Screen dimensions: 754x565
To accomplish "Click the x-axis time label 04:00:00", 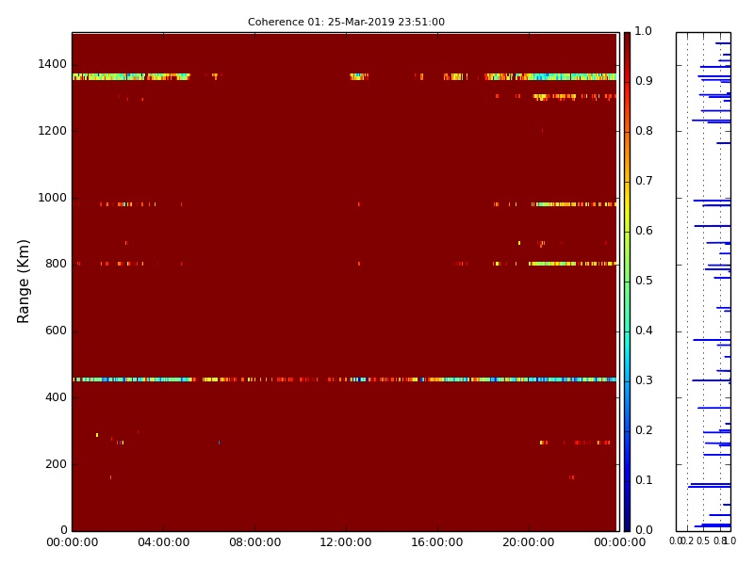I will coord(163,542).
